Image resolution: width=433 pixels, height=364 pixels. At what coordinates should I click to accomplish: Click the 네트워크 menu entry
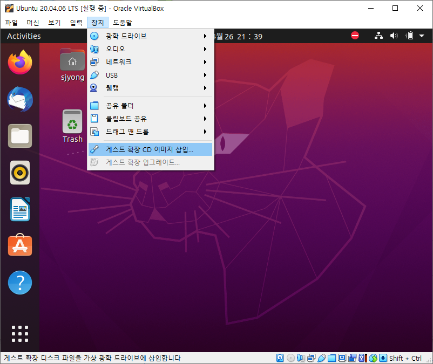[151, 62]
